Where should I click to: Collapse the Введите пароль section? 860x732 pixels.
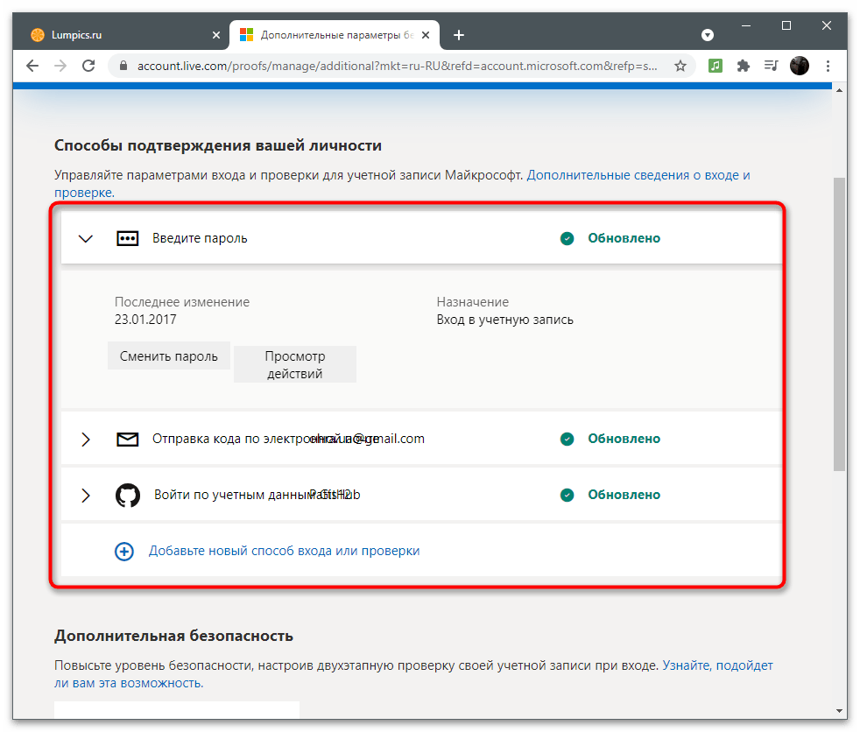(86, 238)
